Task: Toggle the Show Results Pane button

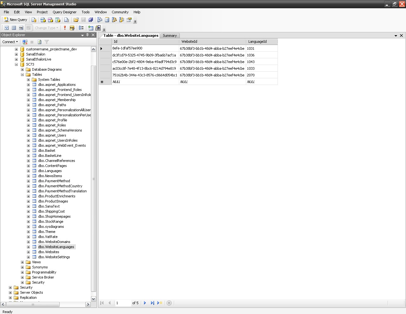Action: click(28, 28)
